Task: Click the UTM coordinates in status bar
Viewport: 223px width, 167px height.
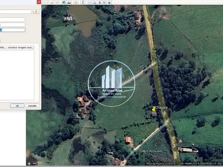Action: (197, 164)
